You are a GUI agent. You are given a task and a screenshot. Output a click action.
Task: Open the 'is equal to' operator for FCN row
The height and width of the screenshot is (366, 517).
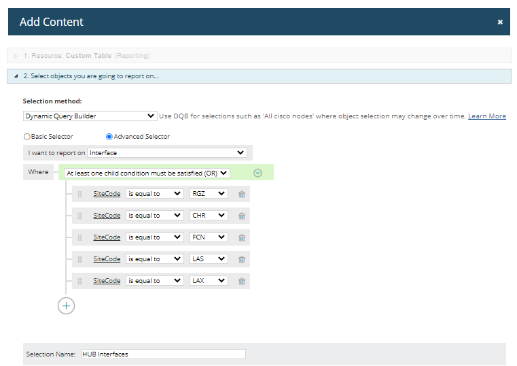click(x=155, y=237)
